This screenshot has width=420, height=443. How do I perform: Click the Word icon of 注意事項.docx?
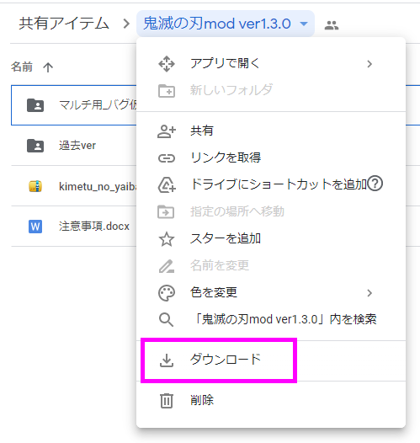pyautogui.click(x=35, y=227)
